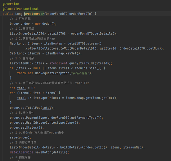Place cursor on createOrder method name

tap(34, 14)
